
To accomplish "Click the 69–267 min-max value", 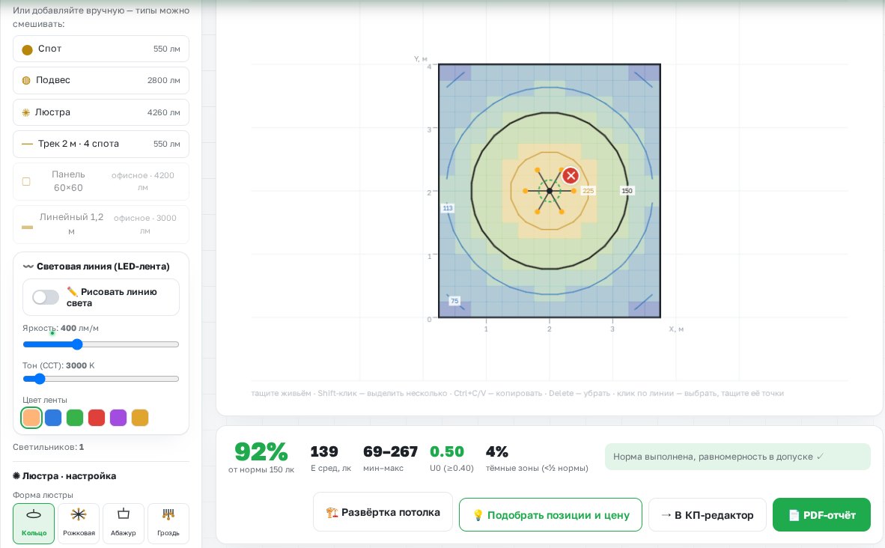I will click(391, 451).
